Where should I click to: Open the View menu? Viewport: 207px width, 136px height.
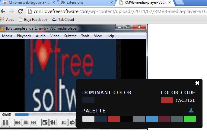(98, 36)
